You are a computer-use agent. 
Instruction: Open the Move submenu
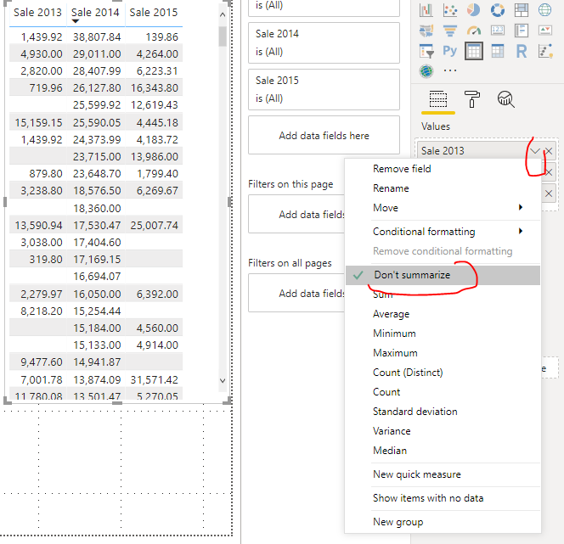coord(443,208)
